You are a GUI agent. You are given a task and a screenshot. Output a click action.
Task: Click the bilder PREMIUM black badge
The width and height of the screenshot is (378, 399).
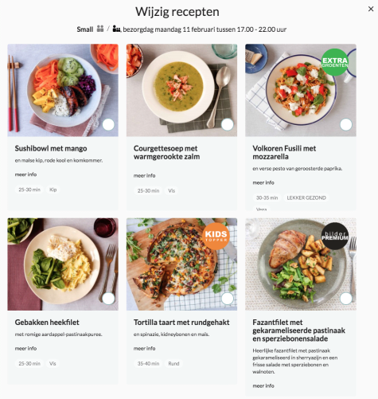(335, 236)
